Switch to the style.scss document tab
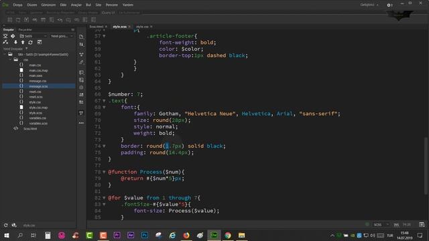 click(120, 27)
